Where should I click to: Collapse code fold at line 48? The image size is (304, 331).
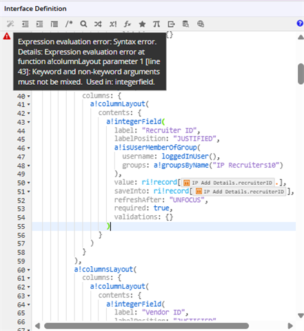click(29, 165)
